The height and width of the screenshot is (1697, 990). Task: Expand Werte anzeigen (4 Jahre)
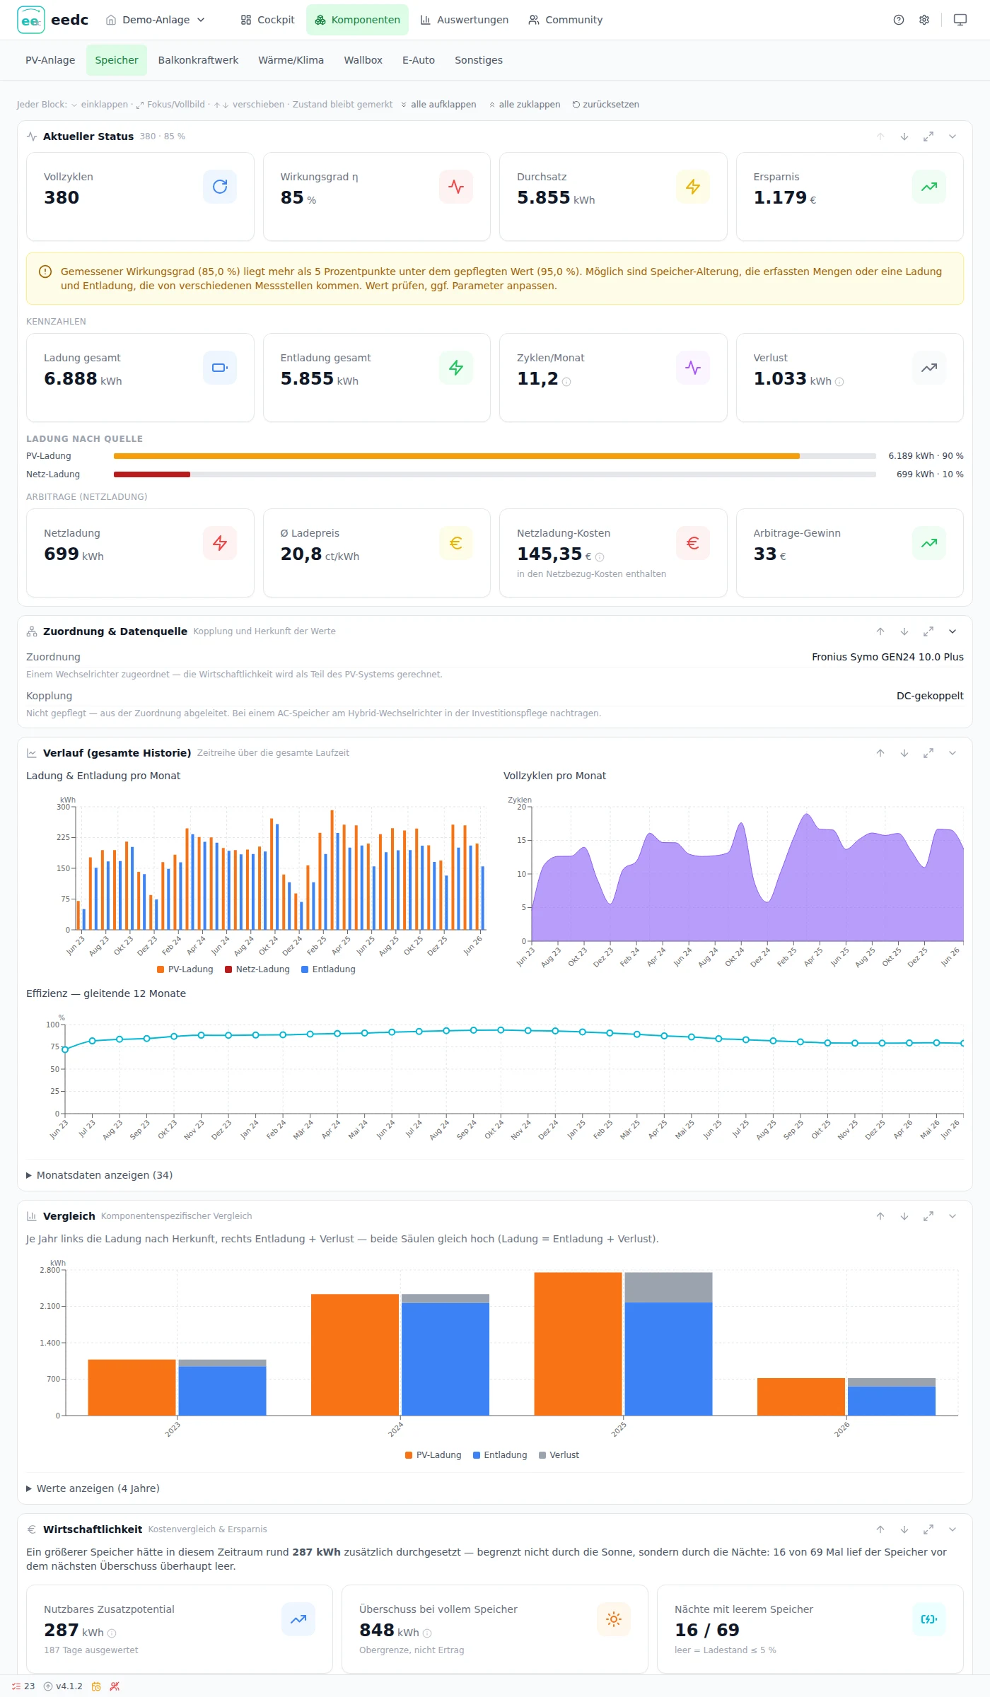(x=93, y=1488)
